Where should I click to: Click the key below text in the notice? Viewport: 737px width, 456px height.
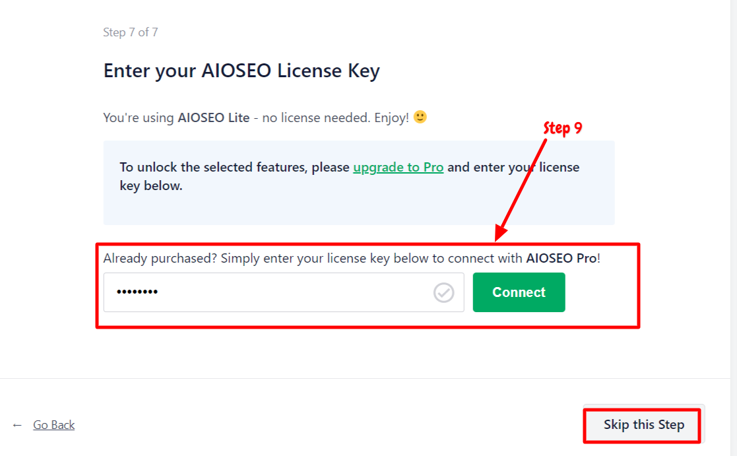(151, 185)
